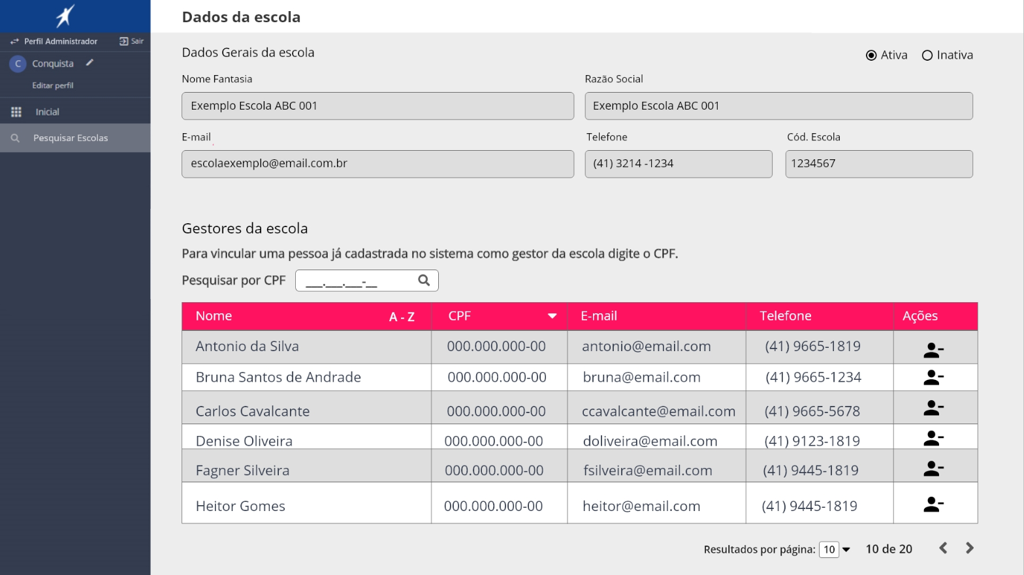
Task: Click the phone (41) 9665-1234
Action: click(813, 377)
